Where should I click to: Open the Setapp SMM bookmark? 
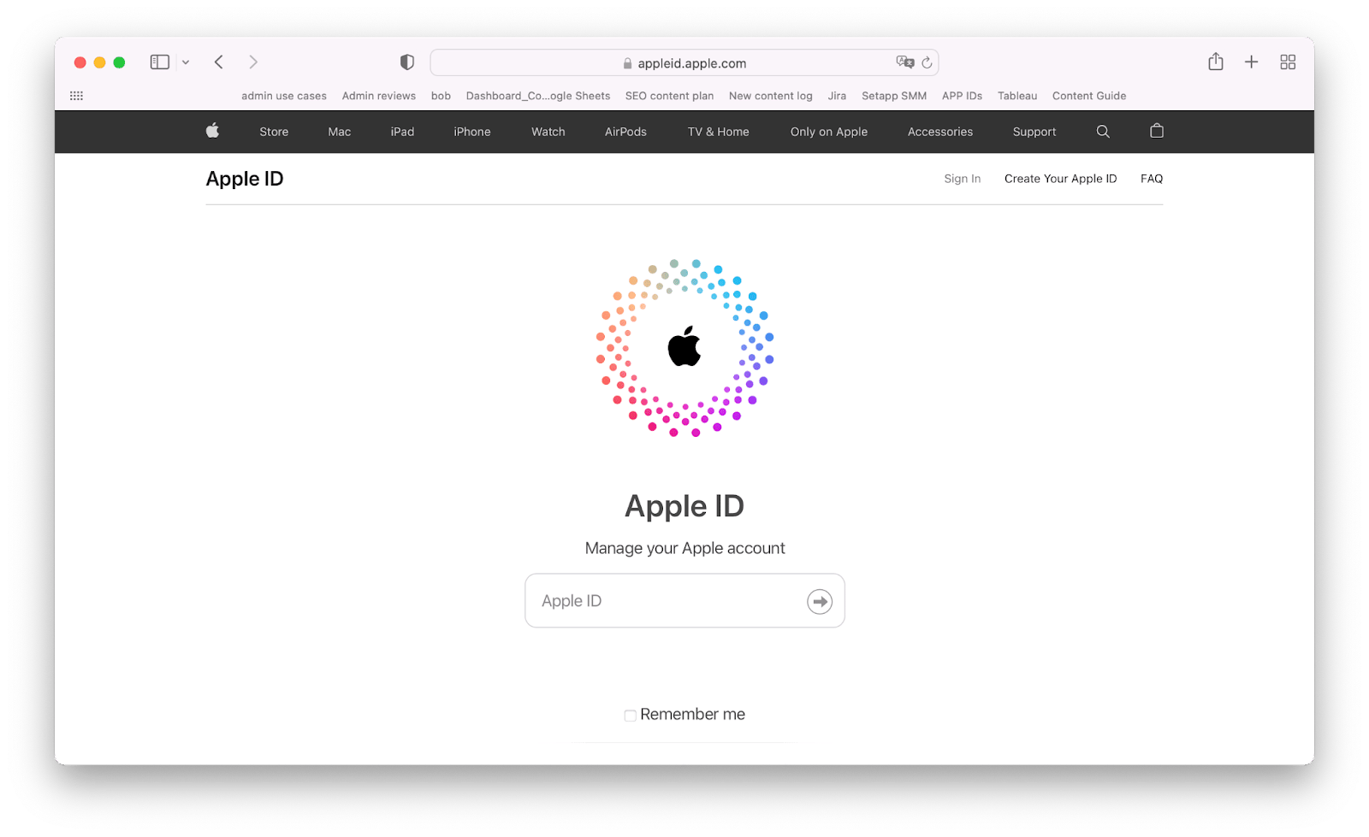[x=894, y=96]
